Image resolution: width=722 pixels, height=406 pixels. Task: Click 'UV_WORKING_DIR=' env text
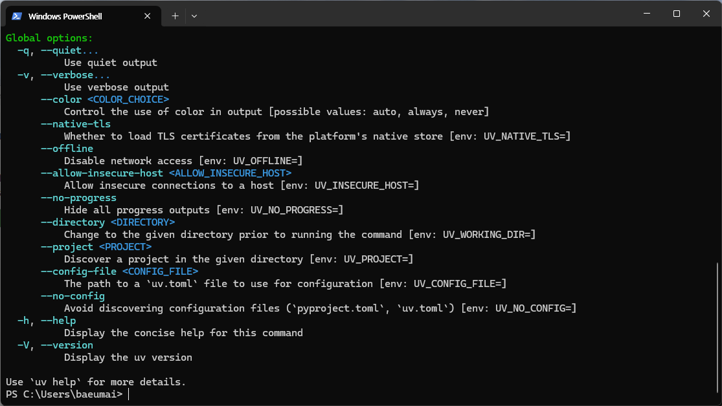coord(486,235)
